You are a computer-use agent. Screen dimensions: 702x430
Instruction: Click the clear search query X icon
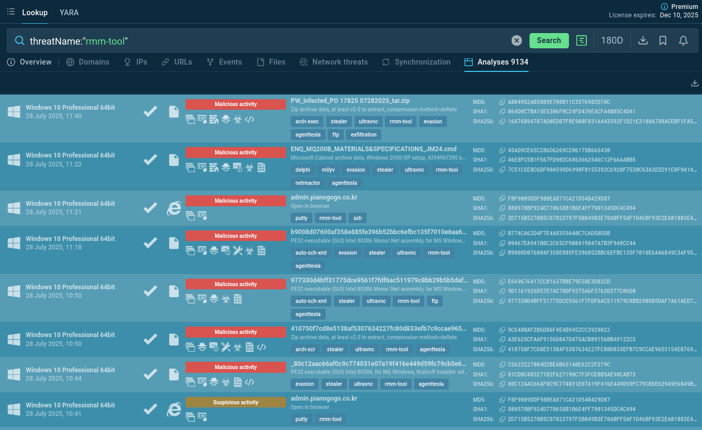(517, 40)
